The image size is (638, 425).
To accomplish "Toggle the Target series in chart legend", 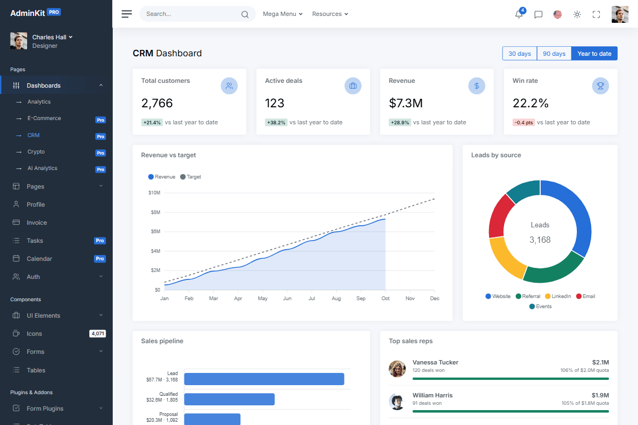I will 191,177.
